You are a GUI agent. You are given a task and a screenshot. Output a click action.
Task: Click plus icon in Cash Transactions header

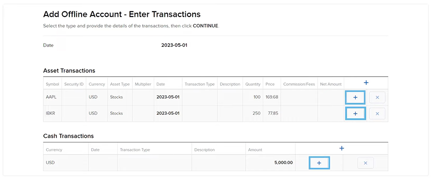342,149
